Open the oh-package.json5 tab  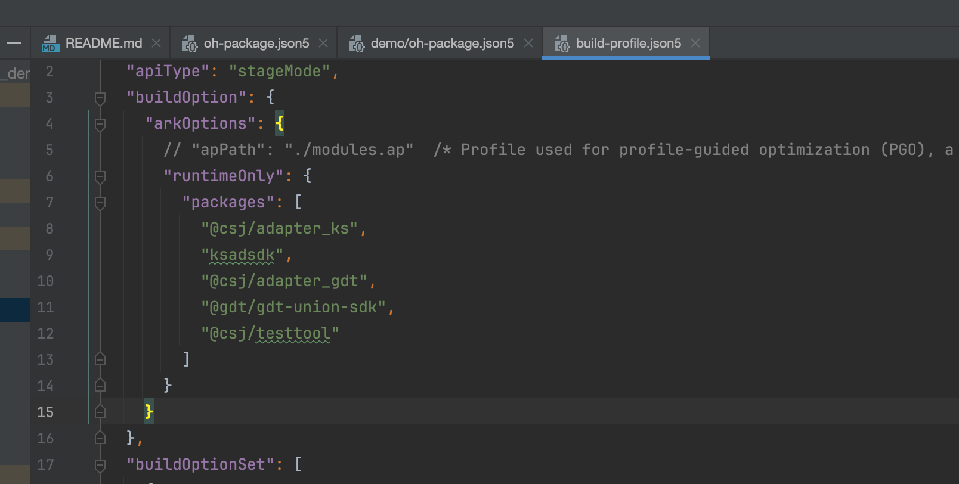click(x=256, y=44)
